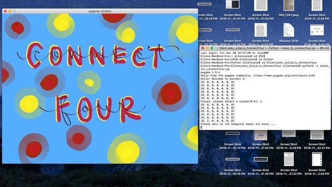
Task: Click the 'cd Python' command line
Action: coord(237,59)
